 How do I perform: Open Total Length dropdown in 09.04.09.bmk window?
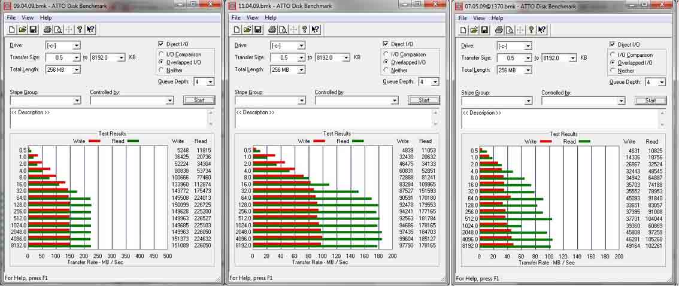tap(76, 69)
